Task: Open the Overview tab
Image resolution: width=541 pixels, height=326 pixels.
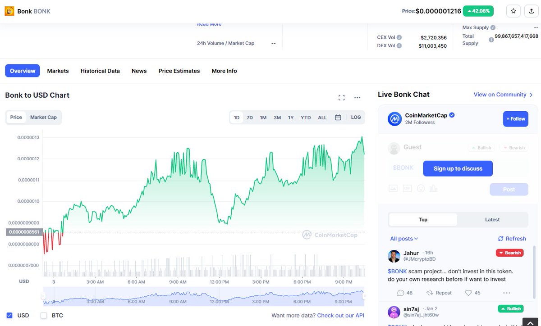Action: click(23, 71)
